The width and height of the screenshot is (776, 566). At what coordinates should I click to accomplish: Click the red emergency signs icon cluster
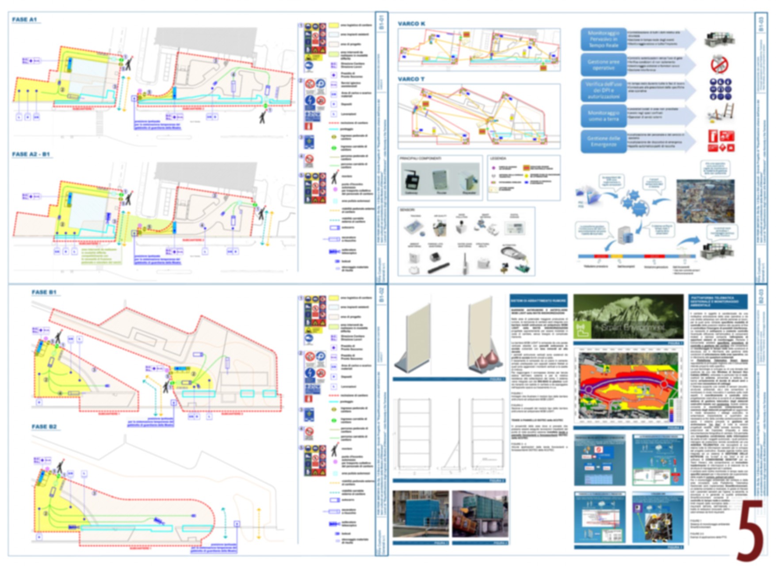[x=721, y=141]
